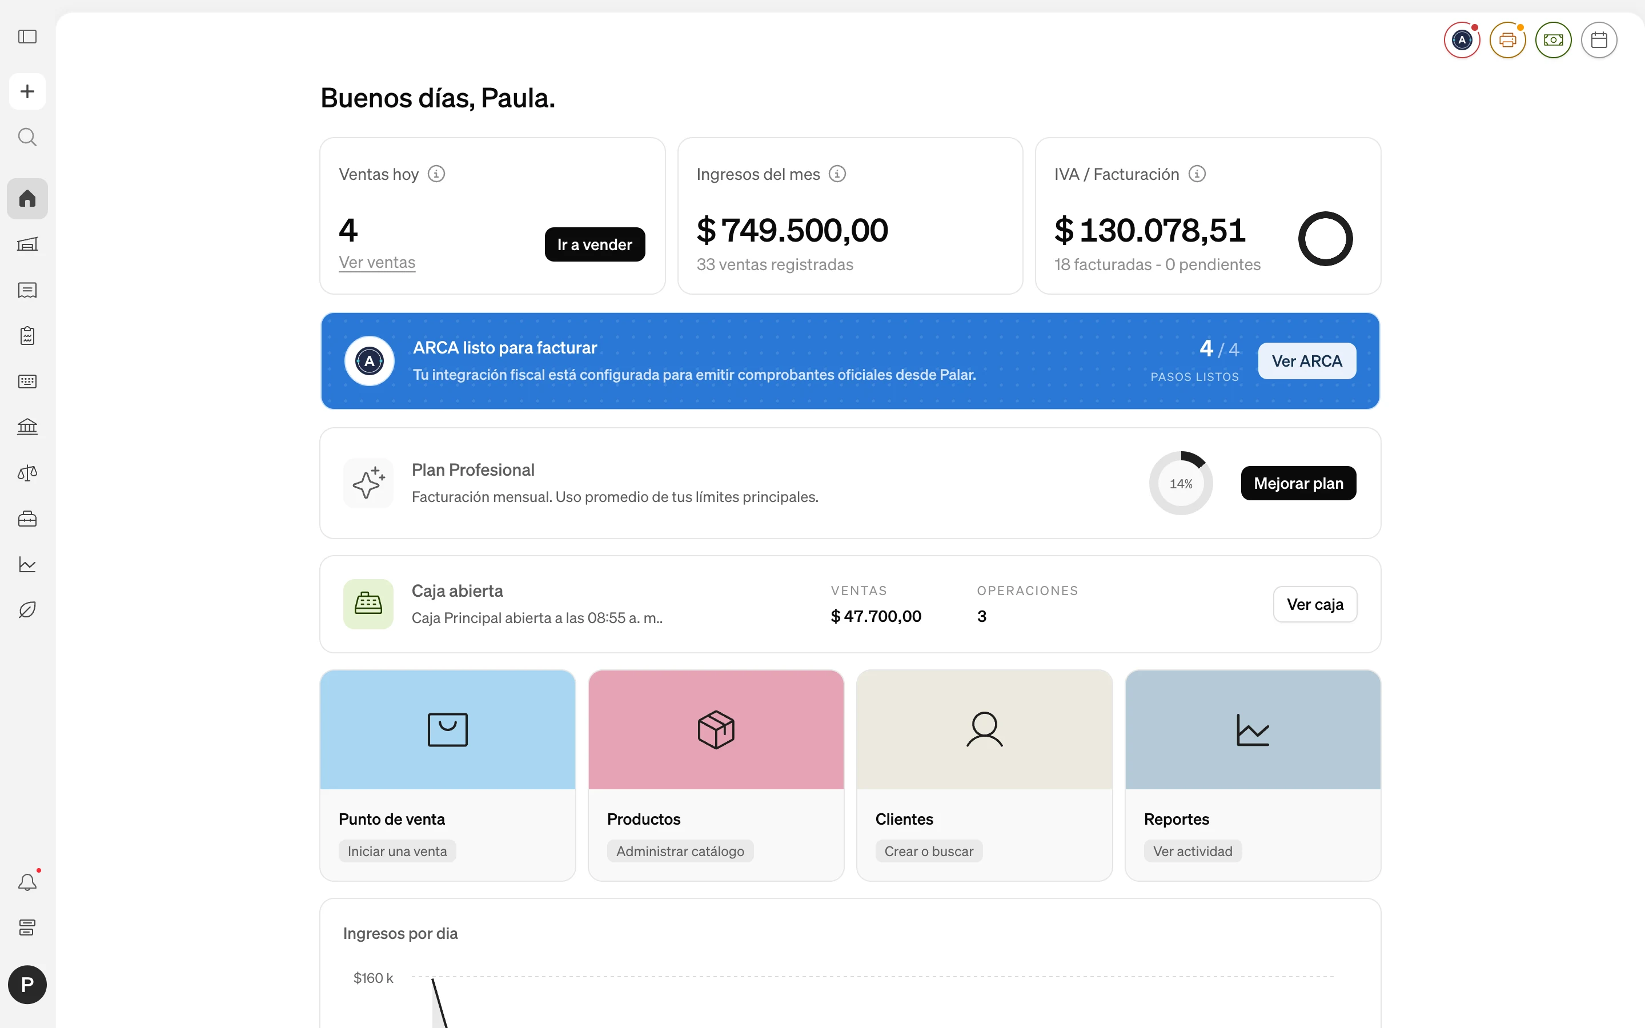Open the Ver ventas link
1645x1028 pixels.
tap(376, 263)
